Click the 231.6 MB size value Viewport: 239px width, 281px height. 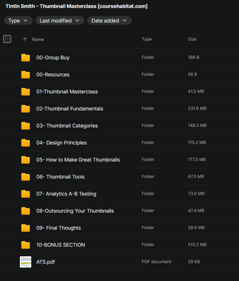[x=197, y=108]
